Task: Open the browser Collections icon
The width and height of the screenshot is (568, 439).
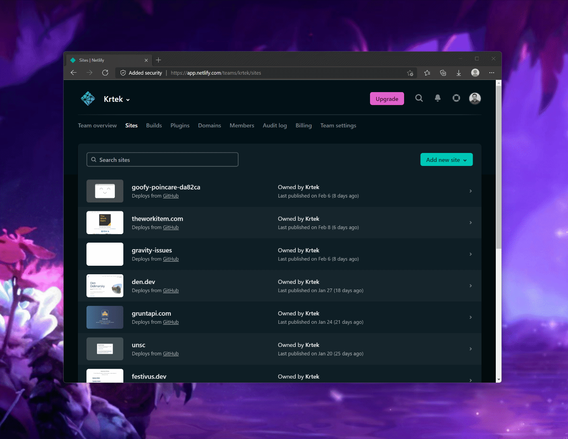Action: tap(443, 73)
